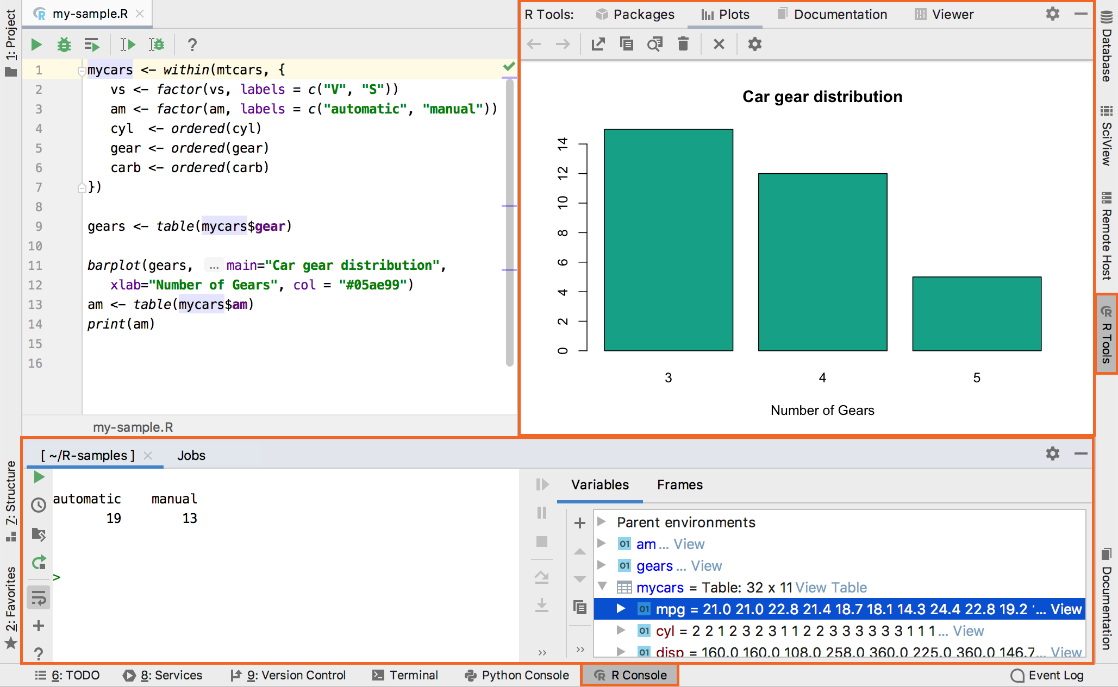This screenshot has height=687, width=1118.
Task: Collapse code block fold marker at line 1
Action: pyautogui.click(x=81, y=71)
